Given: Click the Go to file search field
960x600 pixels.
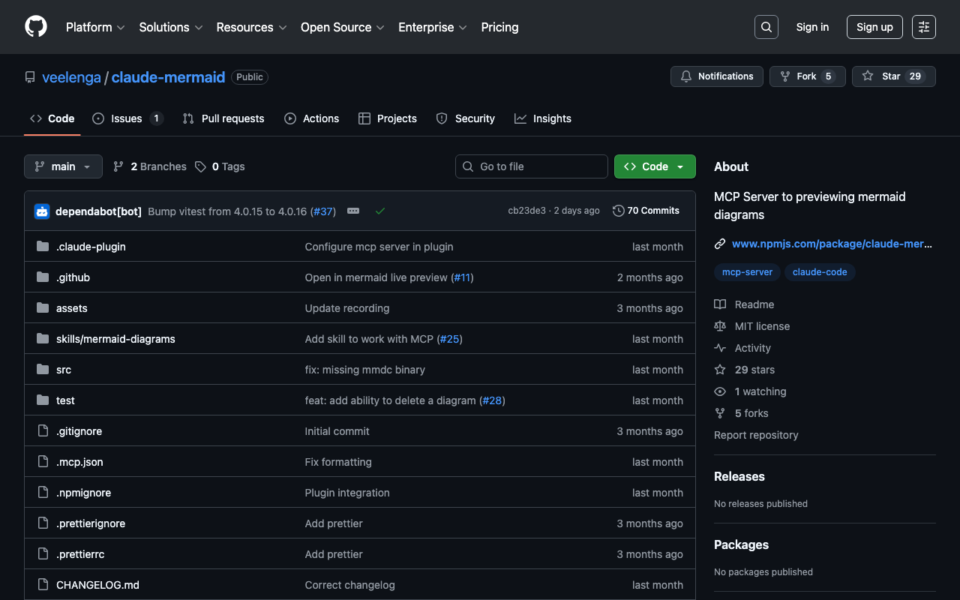Looking at the screenshot, I should pos(531,166).
